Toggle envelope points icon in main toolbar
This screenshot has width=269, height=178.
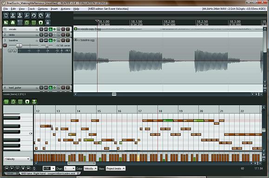tap(27, 22)
